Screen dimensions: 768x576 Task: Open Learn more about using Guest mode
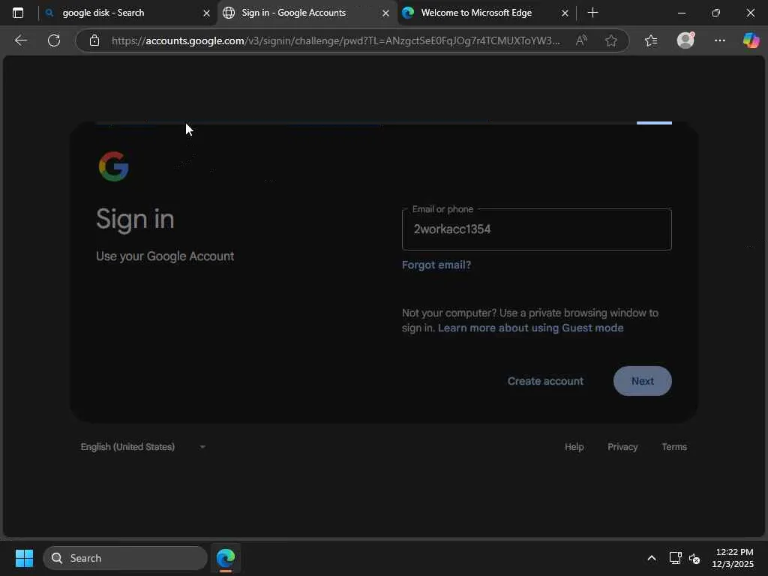[x=530, y=328]
